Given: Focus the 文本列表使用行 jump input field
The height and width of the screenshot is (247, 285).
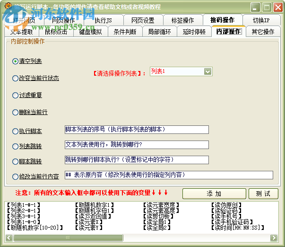Looking at the screenshot, I should 137,145.
